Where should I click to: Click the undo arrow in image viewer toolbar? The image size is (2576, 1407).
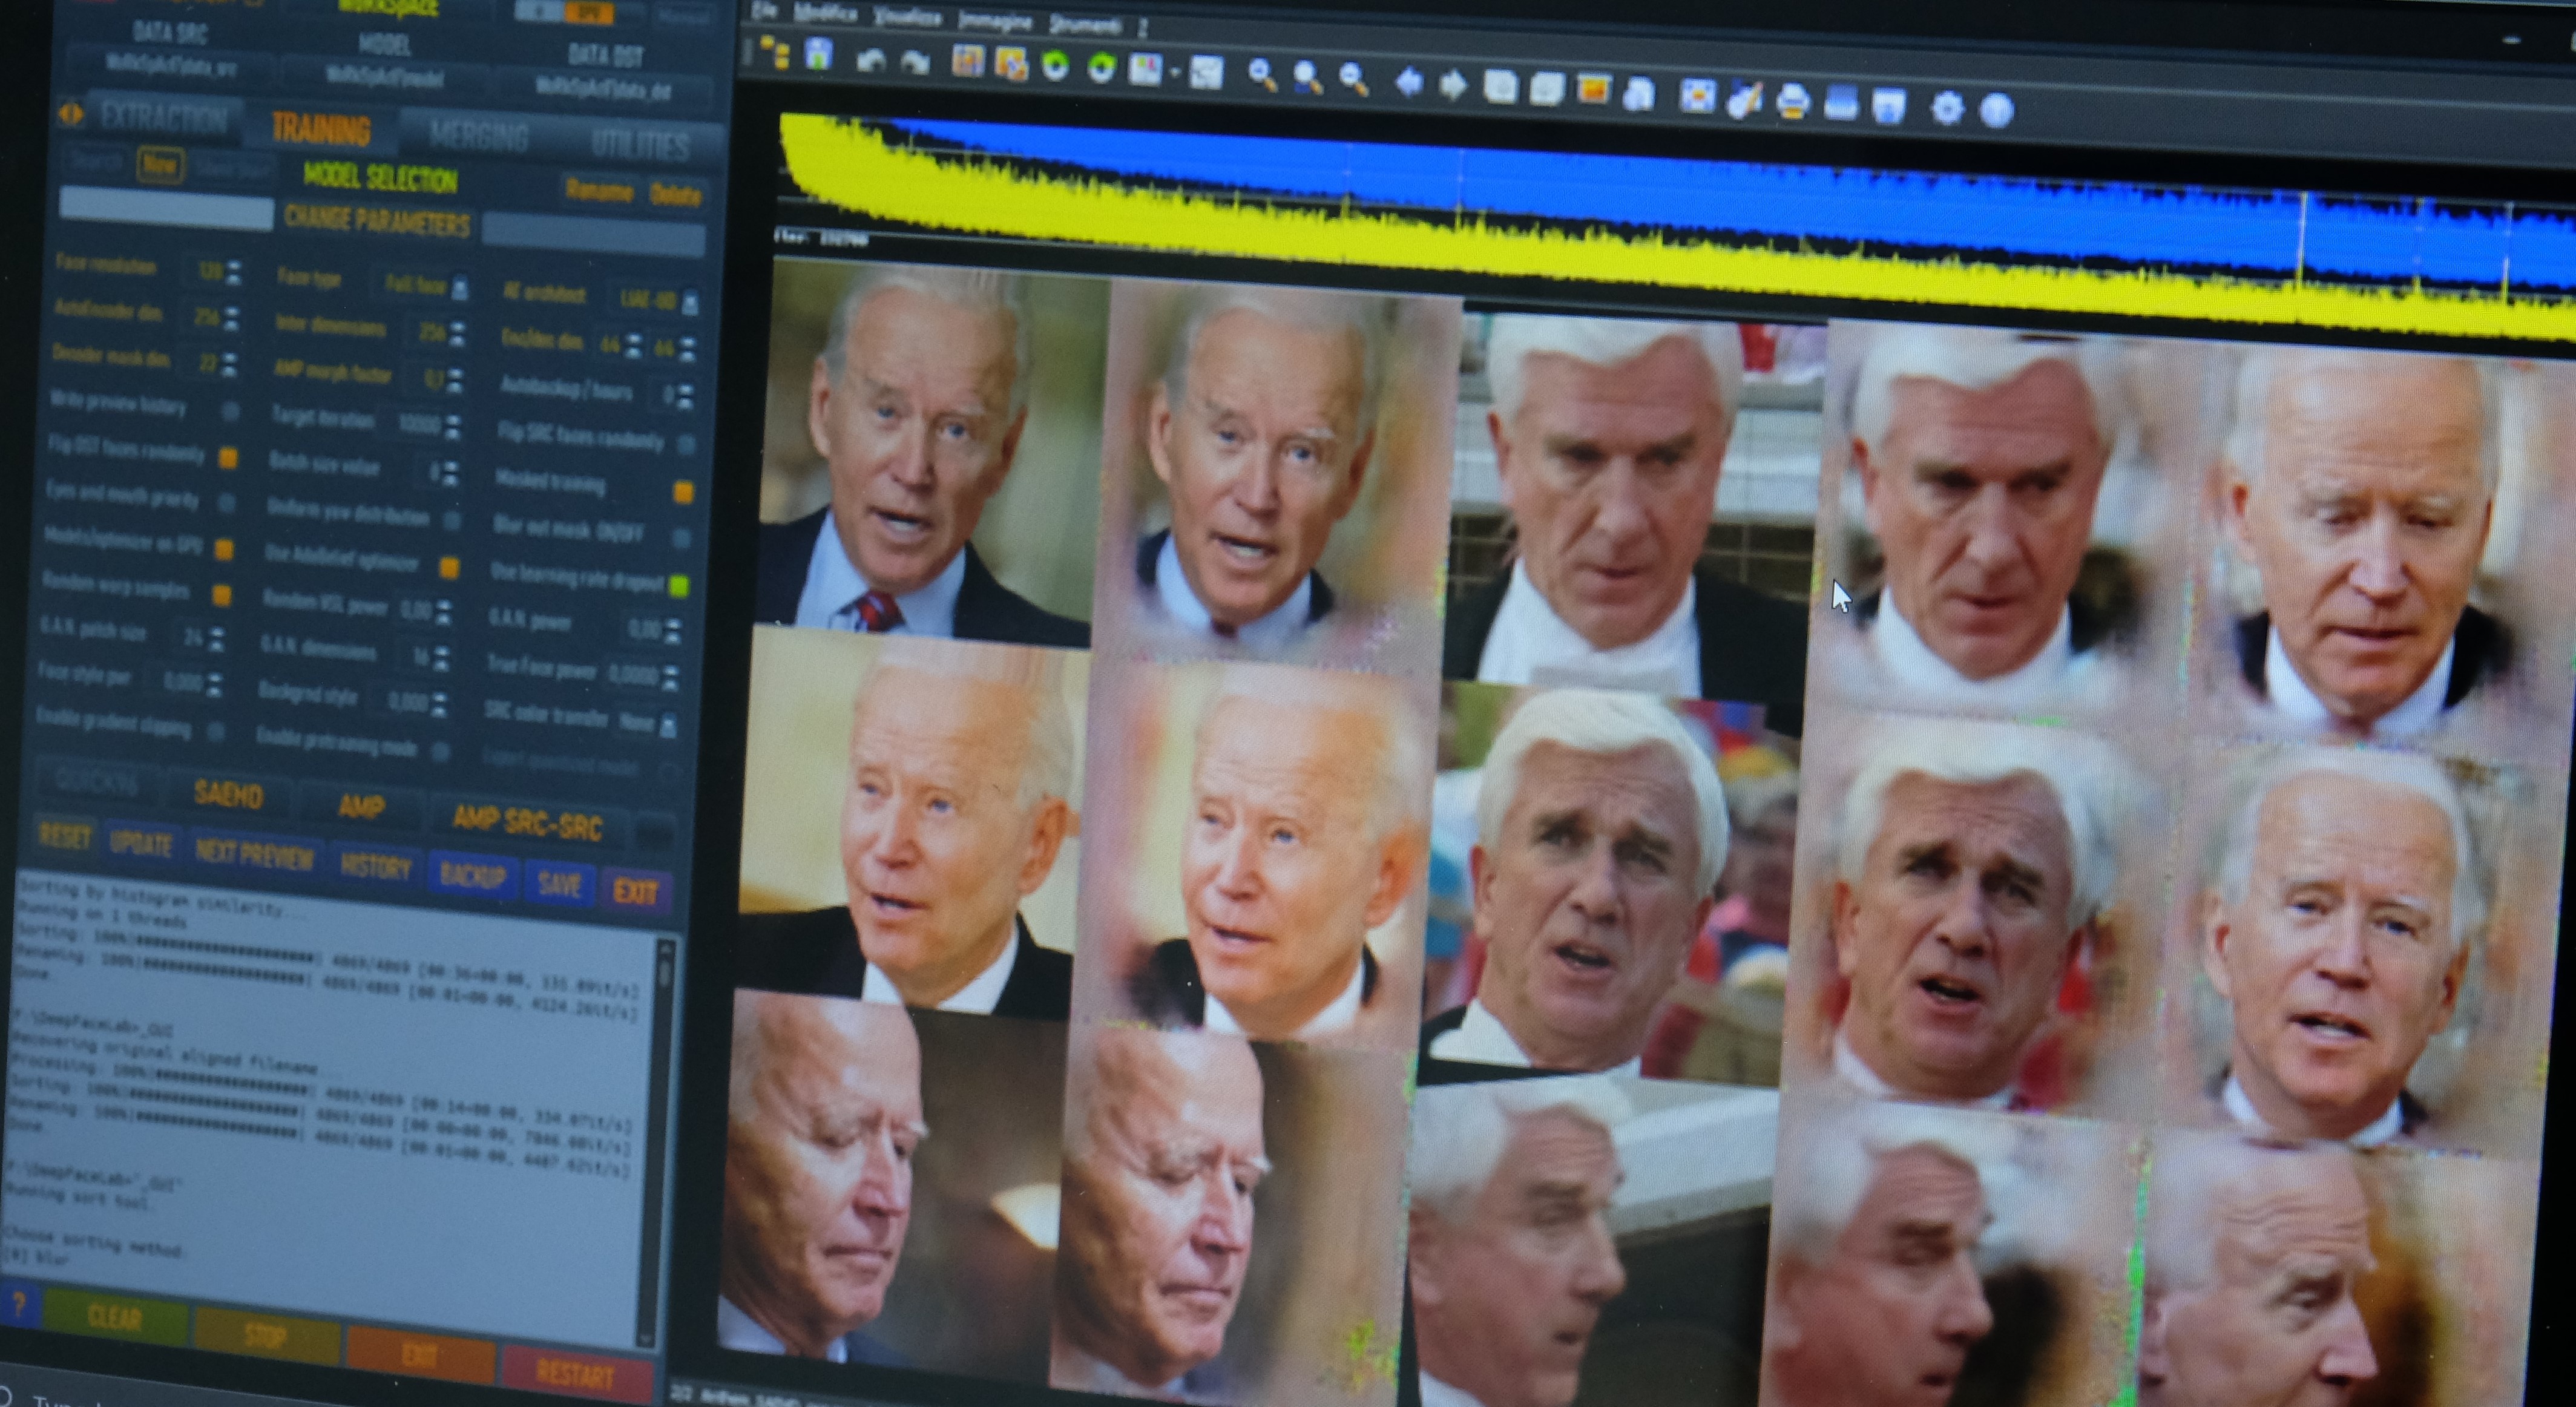[x=871, y=60]
